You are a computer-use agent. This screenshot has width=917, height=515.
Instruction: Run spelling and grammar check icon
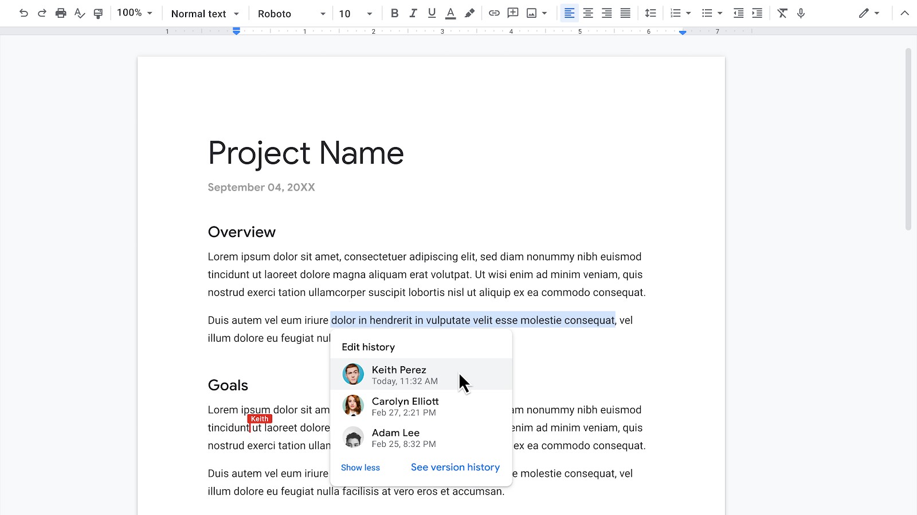click(x=80, y=13)
